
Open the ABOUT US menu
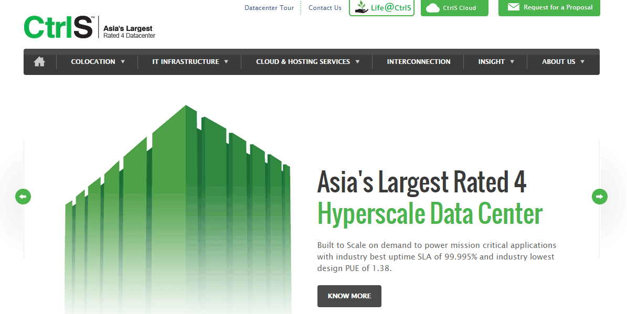pos(558,61)
